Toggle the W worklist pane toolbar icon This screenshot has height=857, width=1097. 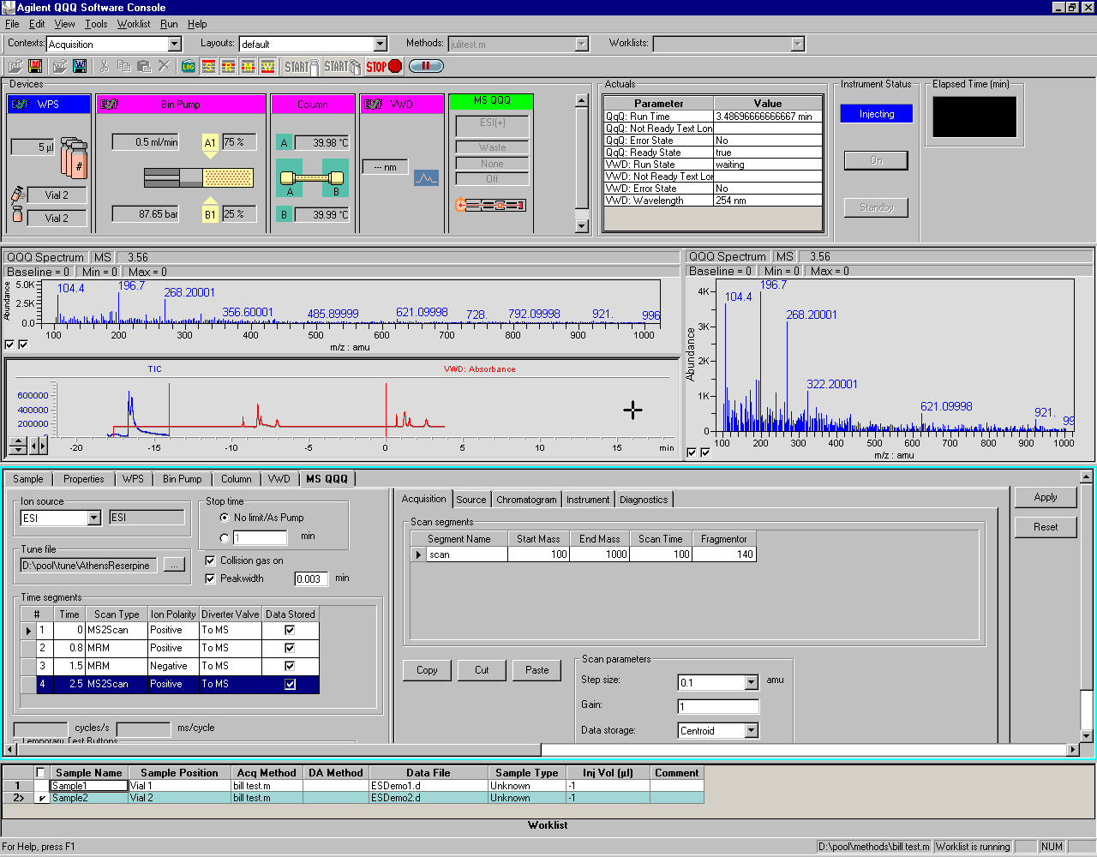(267, 66)
